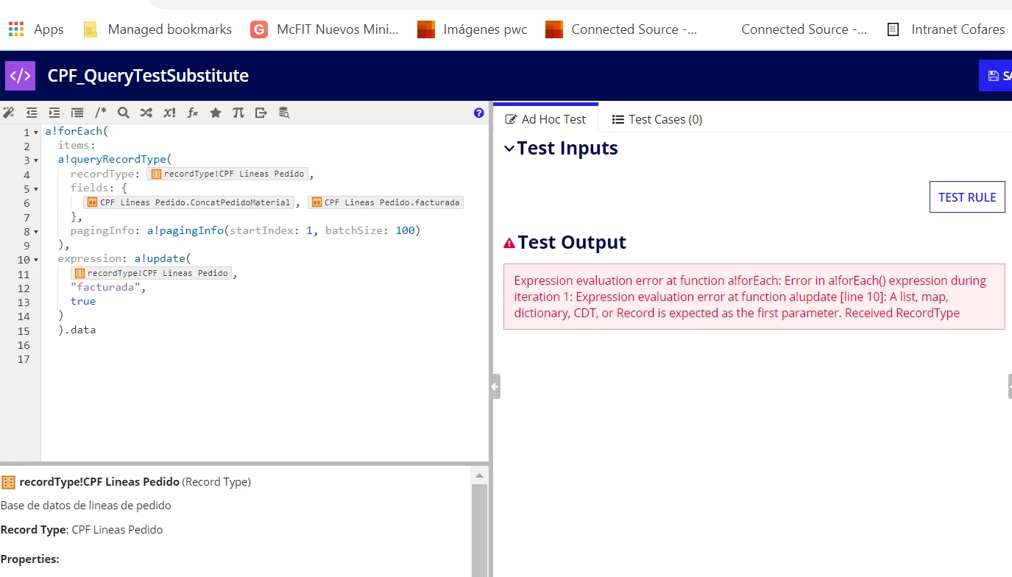Open the second Connected Source bookmark without icon
Viewport: 1012px width, 577px height.
(x=804, y=29)
